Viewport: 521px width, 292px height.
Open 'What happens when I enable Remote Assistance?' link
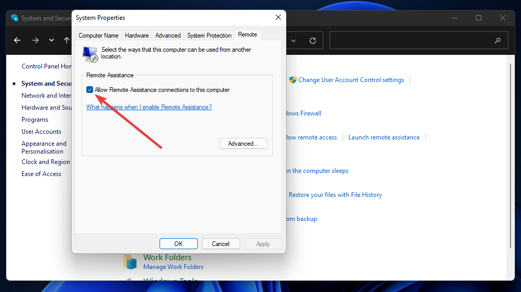click(149, 107)
